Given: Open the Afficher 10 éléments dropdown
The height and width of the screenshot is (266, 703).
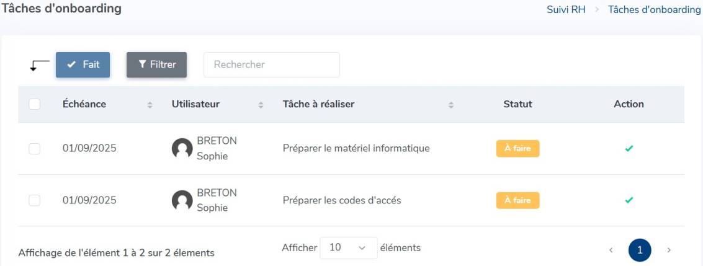Looking at the screenshot, I should 348,247.
